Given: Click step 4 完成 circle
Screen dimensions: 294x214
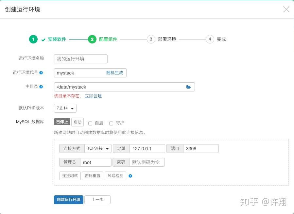Looking at the screenshot, I should click(x=210, y=39).
